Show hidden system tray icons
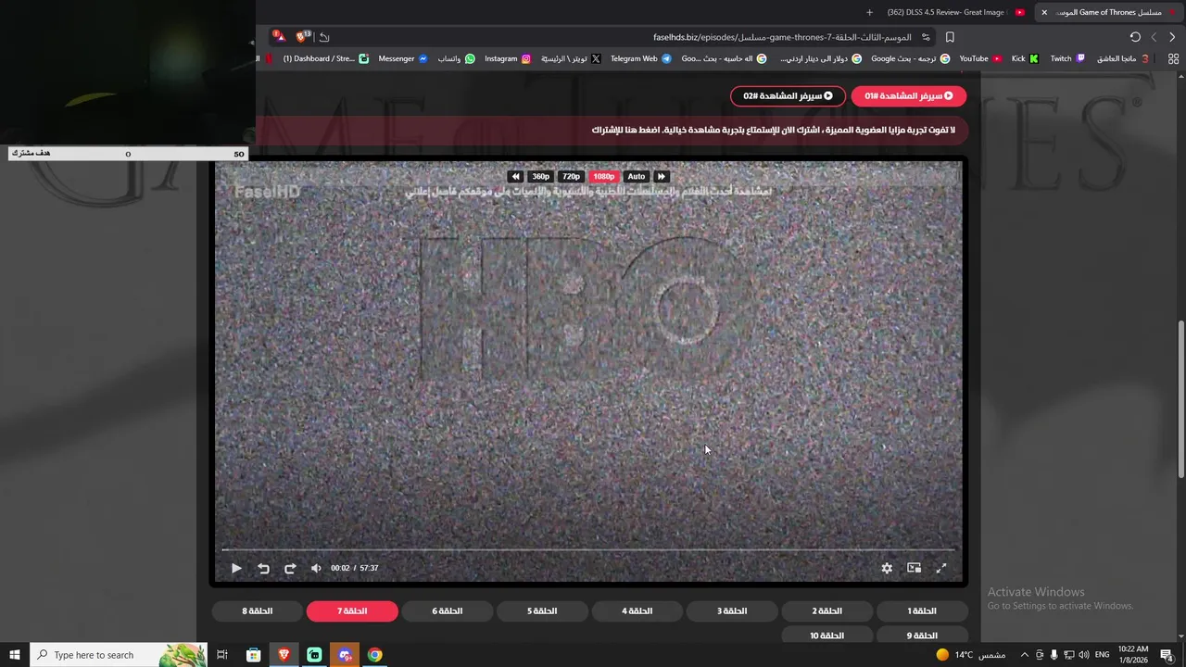This screenshot has height=667, width=1186. [x=1024, y=655]
